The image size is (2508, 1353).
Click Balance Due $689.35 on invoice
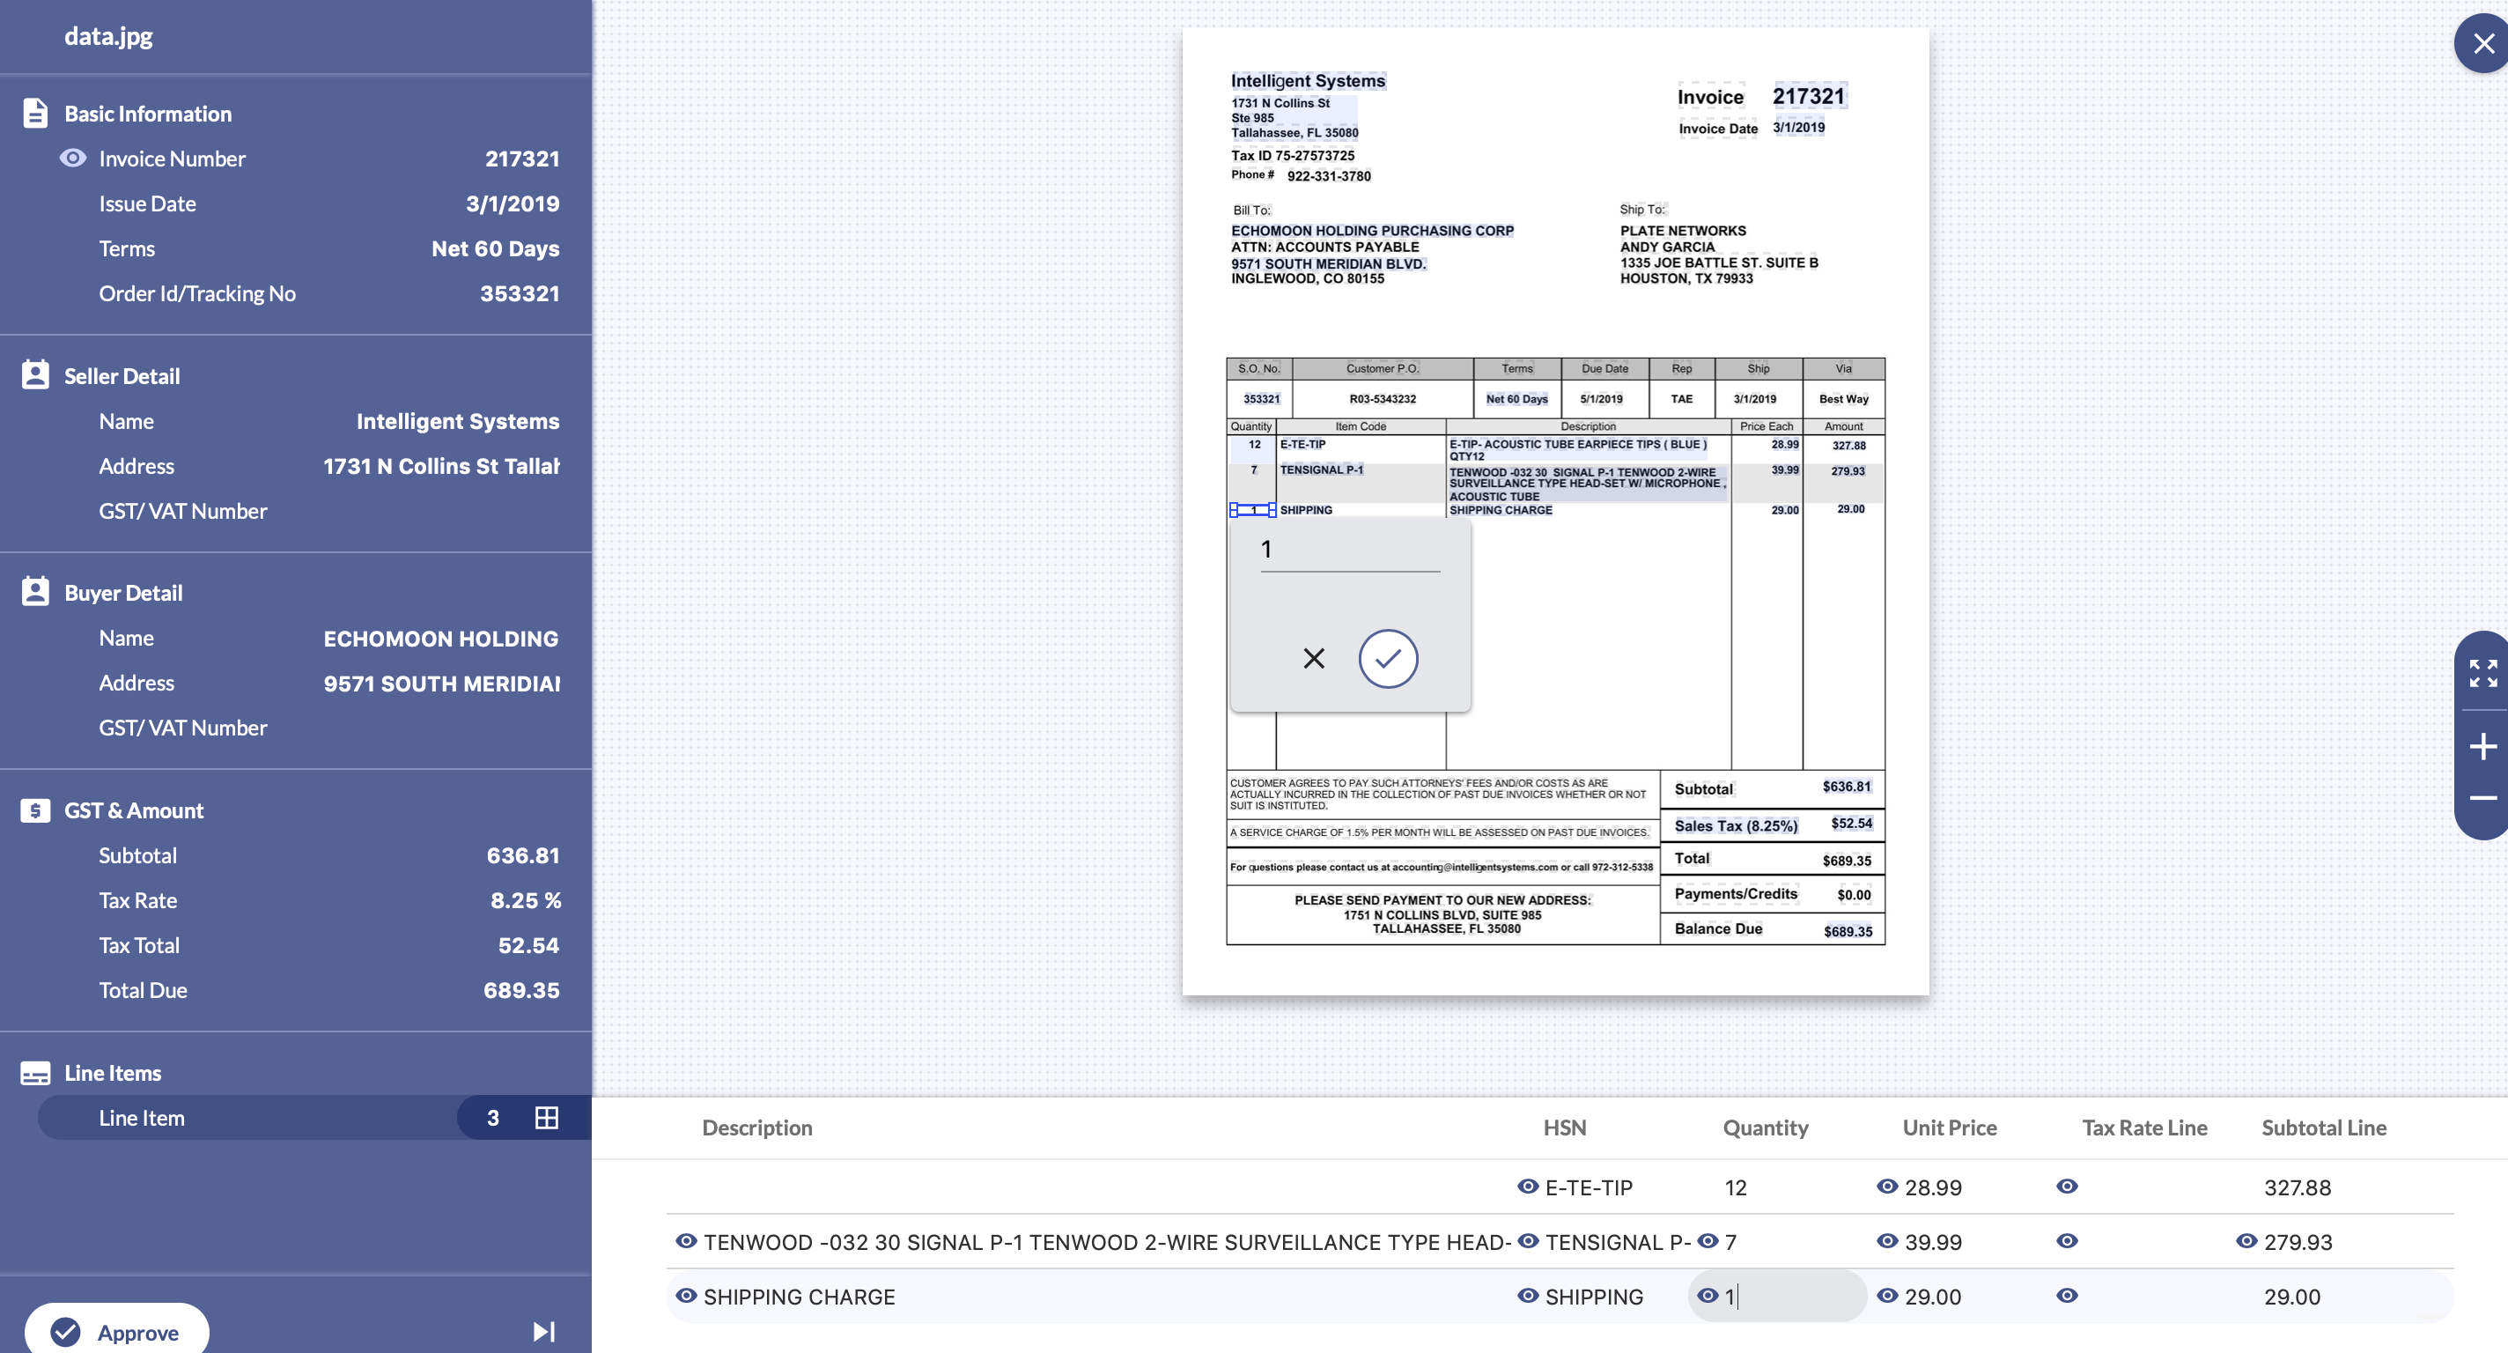[1847, 931]
